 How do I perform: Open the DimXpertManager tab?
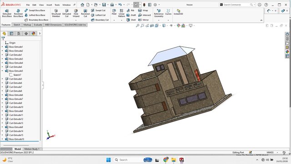[x=26, y=34]
